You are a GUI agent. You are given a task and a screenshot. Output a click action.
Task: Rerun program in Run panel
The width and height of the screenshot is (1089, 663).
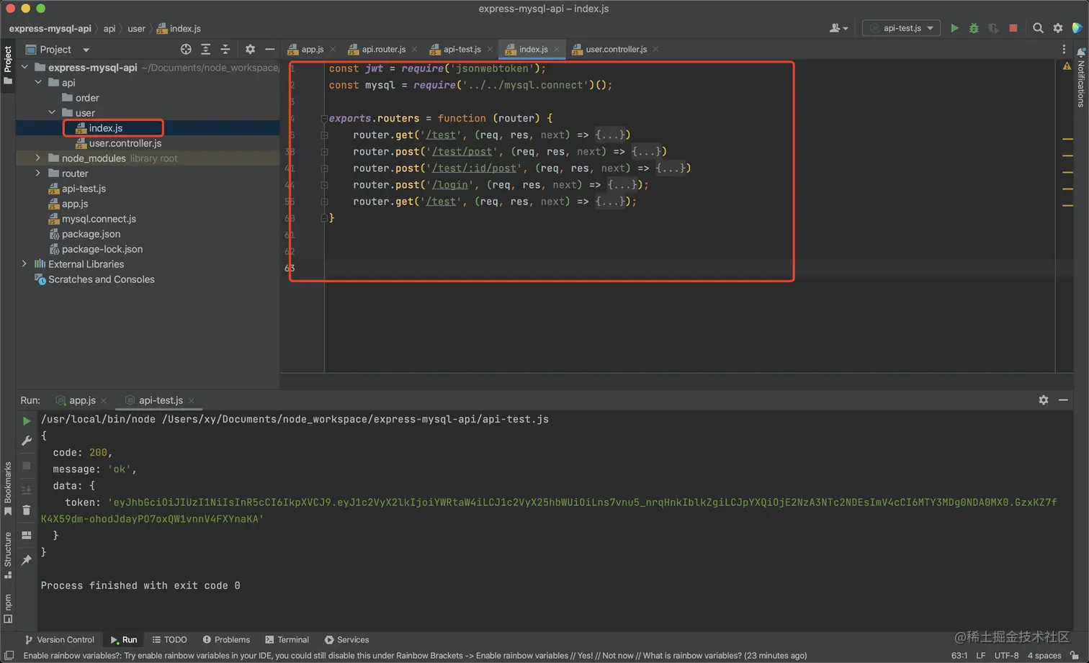pos(27,420)
